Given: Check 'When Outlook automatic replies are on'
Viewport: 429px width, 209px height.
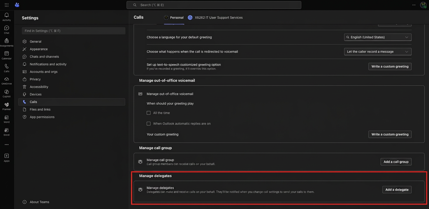Looking at the screenshot, I should pyautogui.click(x=149, y=124).
